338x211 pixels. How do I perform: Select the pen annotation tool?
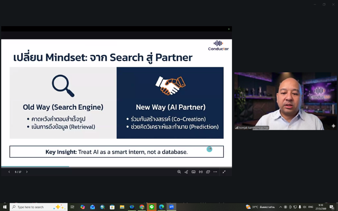(x=186, y=172)
